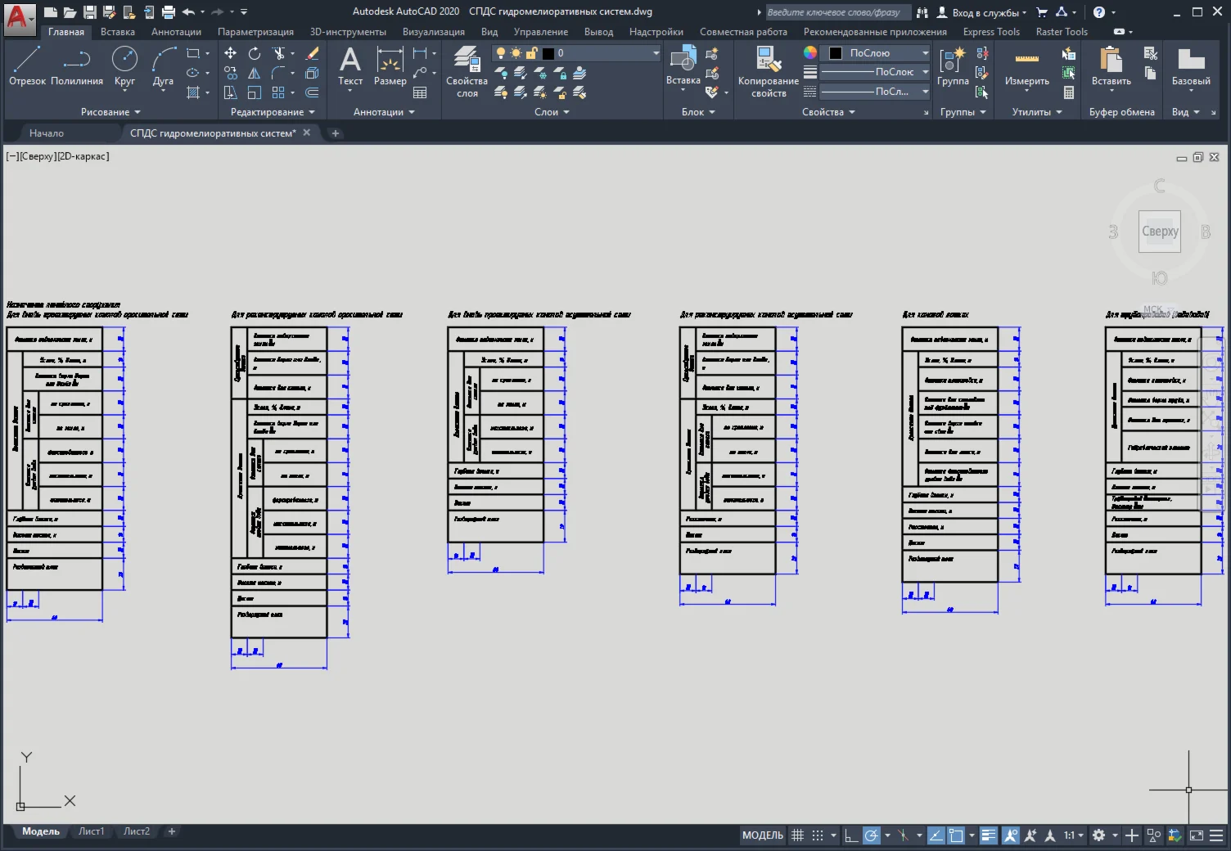Click the [2D-каркас] visual style label
This screenshot has width=1231, height=851.
click(83, 156)
